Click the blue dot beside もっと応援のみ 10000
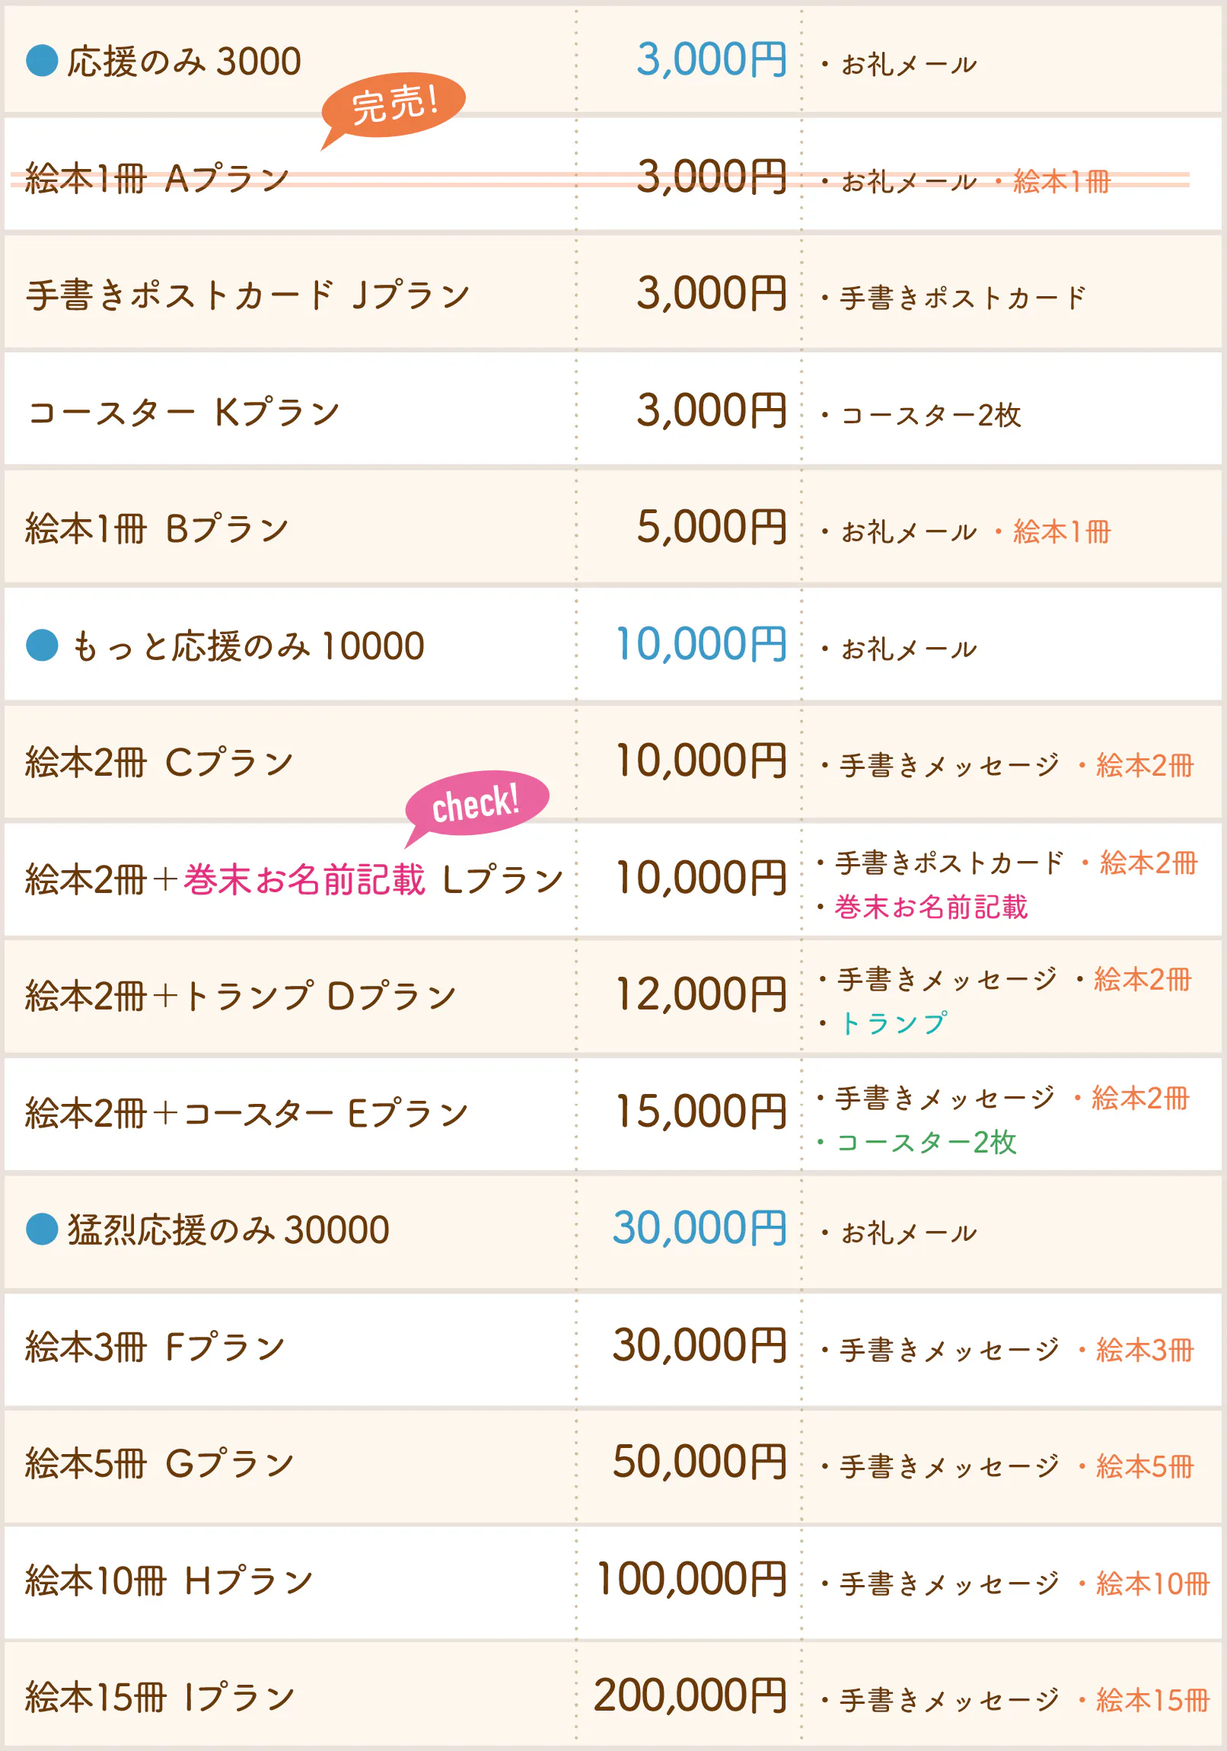 [42, 645]
